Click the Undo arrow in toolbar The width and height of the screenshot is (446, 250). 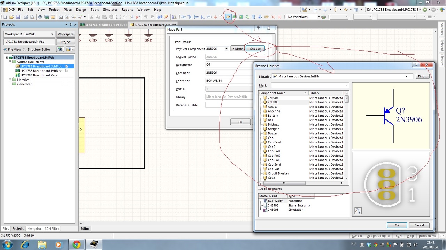tap(145, 17)
